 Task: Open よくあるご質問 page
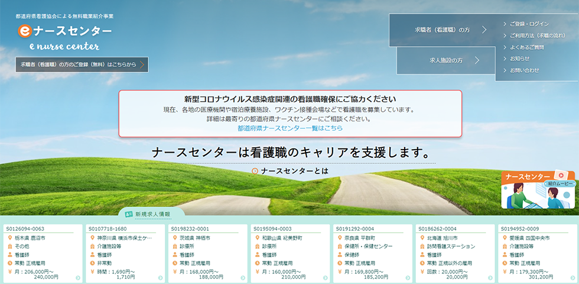pyautogui.click(x=526, y=47)
